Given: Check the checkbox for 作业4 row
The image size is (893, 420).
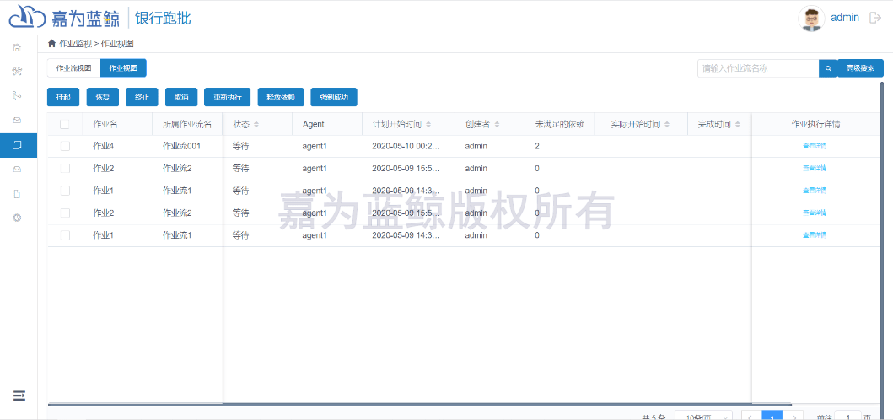Looking at the screenshot, I should coord(65,146).
